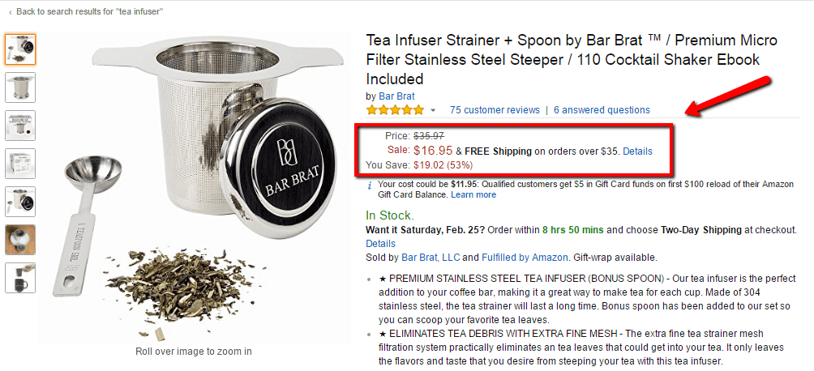This screenshot has height=371, width=814.
Task: Select the first highlighted product thumbnail
Action: tap(20, 49)
